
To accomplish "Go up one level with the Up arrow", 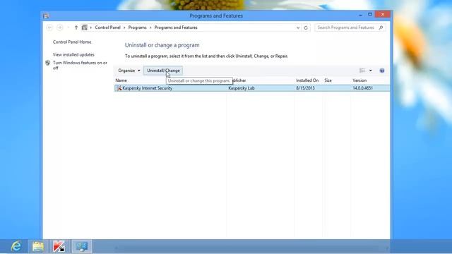I will click(76, 28).
